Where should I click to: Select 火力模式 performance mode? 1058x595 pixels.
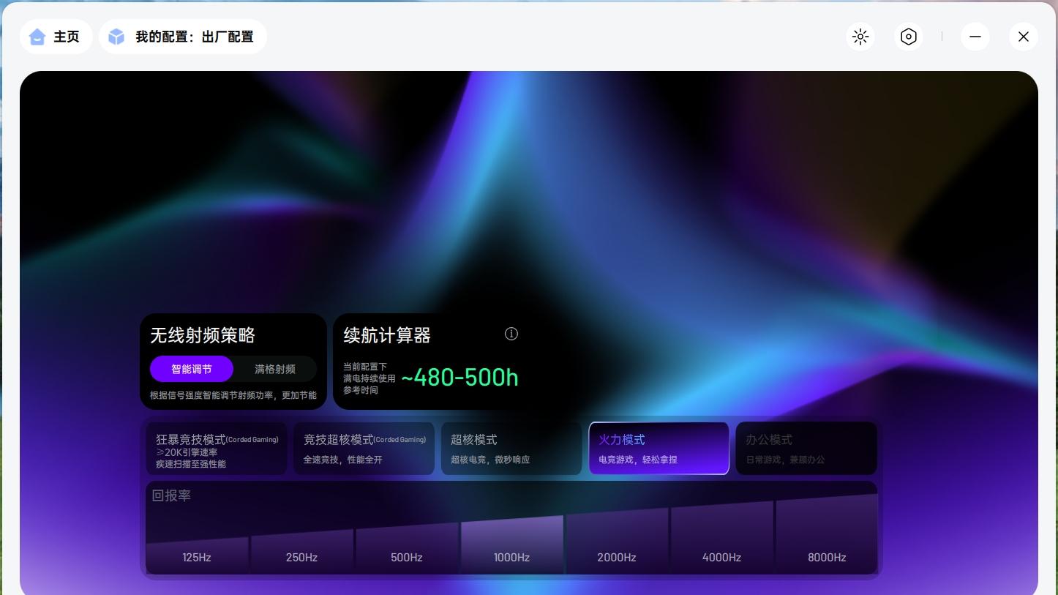pyautogui.click(x=658, y=448)
